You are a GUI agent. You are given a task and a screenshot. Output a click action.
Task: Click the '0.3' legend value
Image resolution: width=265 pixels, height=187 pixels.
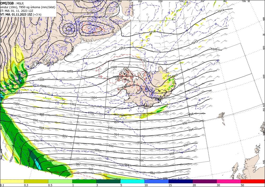tap(26, 185)
